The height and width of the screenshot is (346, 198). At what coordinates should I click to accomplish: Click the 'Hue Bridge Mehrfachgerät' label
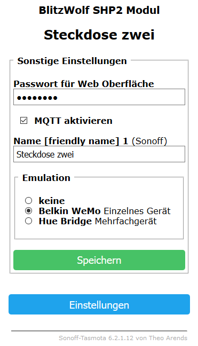point(98,221)
